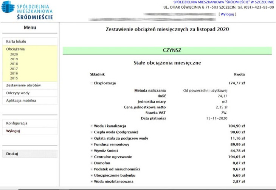The image size is (276, 190).
Task: Open Odczyty wody menu item
Action: (18, 93)
